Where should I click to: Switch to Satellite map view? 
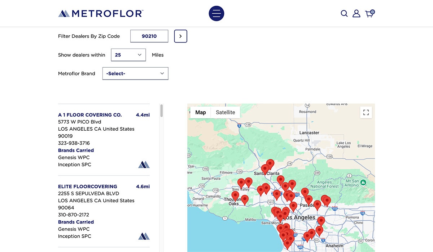225,112
